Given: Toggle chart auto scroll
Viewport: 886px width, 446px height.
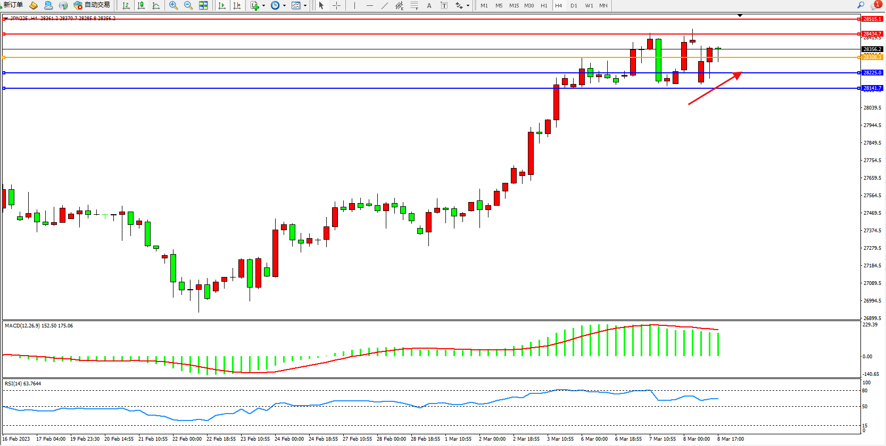Looking at the screenshot, I should (x=222, y=5).
